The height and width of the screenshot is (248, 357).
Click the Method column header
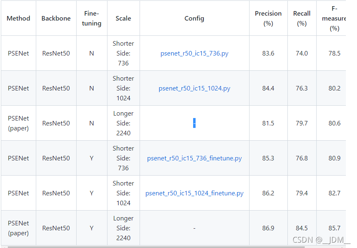point(19,19)
